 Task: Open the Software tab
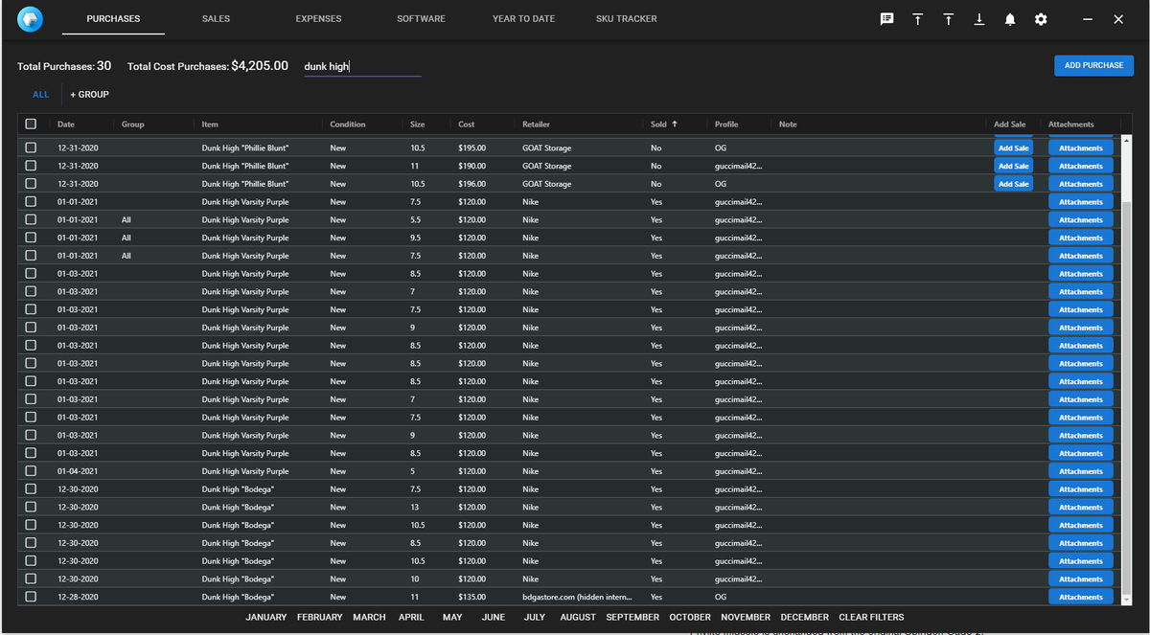421,19
